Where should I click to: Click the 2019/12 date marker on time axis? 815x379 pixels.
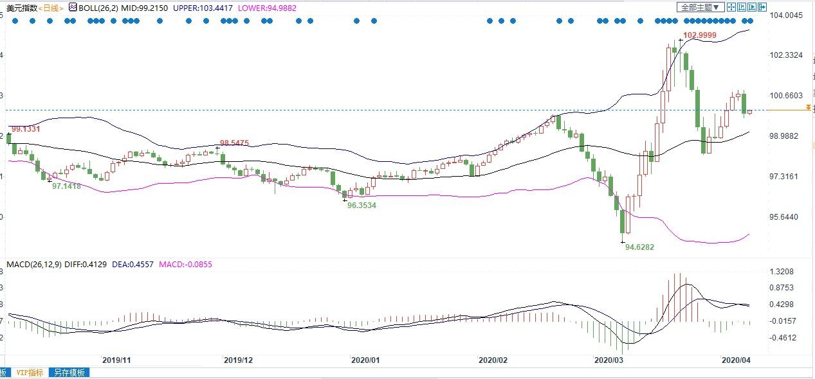[x=238, y=360]
